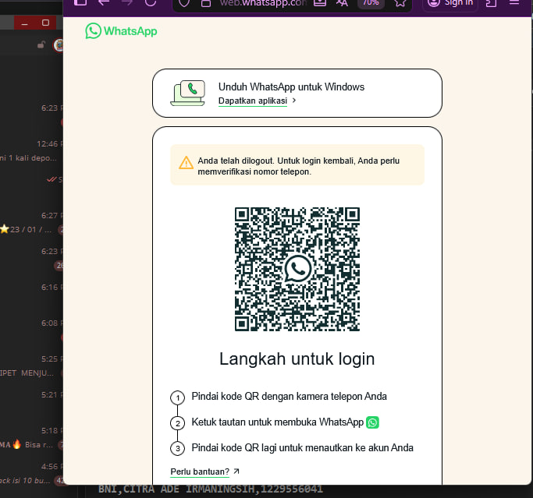Click the QR code image
The width and height of the screenshot is (533, 498).
coord(297,269)
